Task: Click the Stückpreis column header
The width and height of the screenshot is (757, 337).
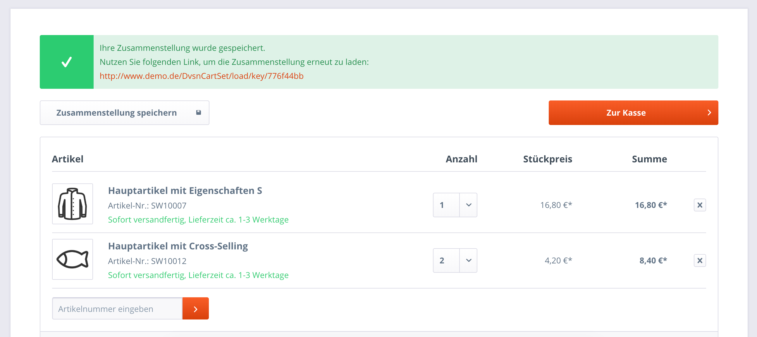Action: pyautogui.click(x=548, y=159)
